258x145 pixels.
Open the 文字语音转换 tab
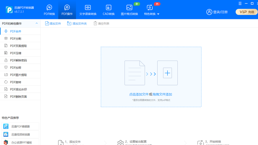click(88, 10)
